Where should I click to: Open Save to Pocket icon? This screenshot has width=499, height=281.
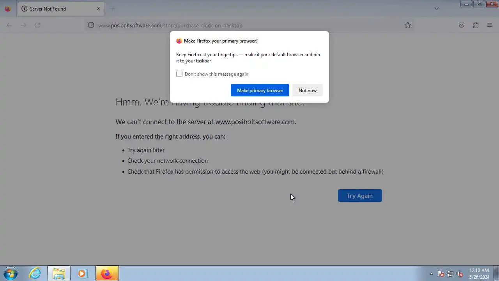point(462,25)
